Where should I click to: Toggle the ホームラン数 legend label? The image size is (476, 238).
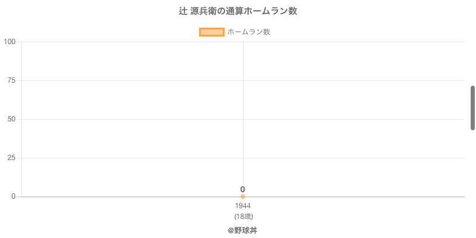pyautogui.click(x=249, y=32)
